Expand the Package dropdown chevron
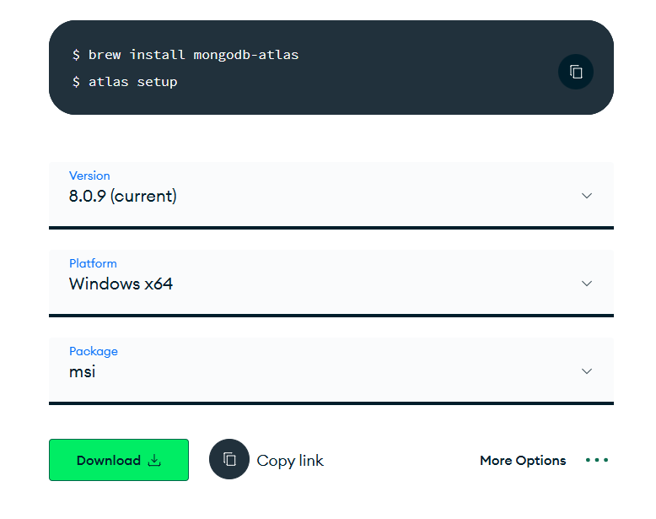This screenshot has height=519, width=656. [x=587, y=371]
